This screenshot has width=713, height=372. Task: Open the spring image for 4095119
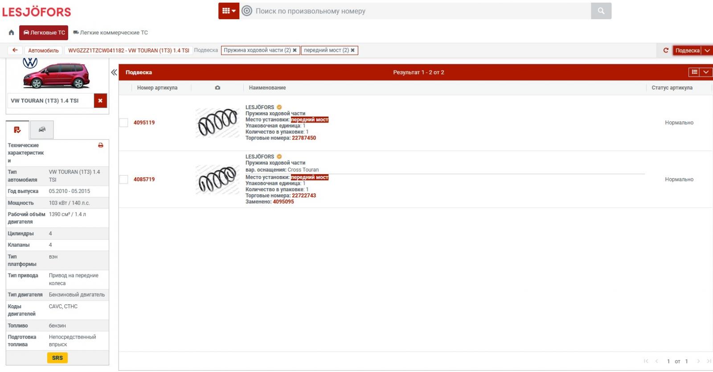click(x=217, y=123)
